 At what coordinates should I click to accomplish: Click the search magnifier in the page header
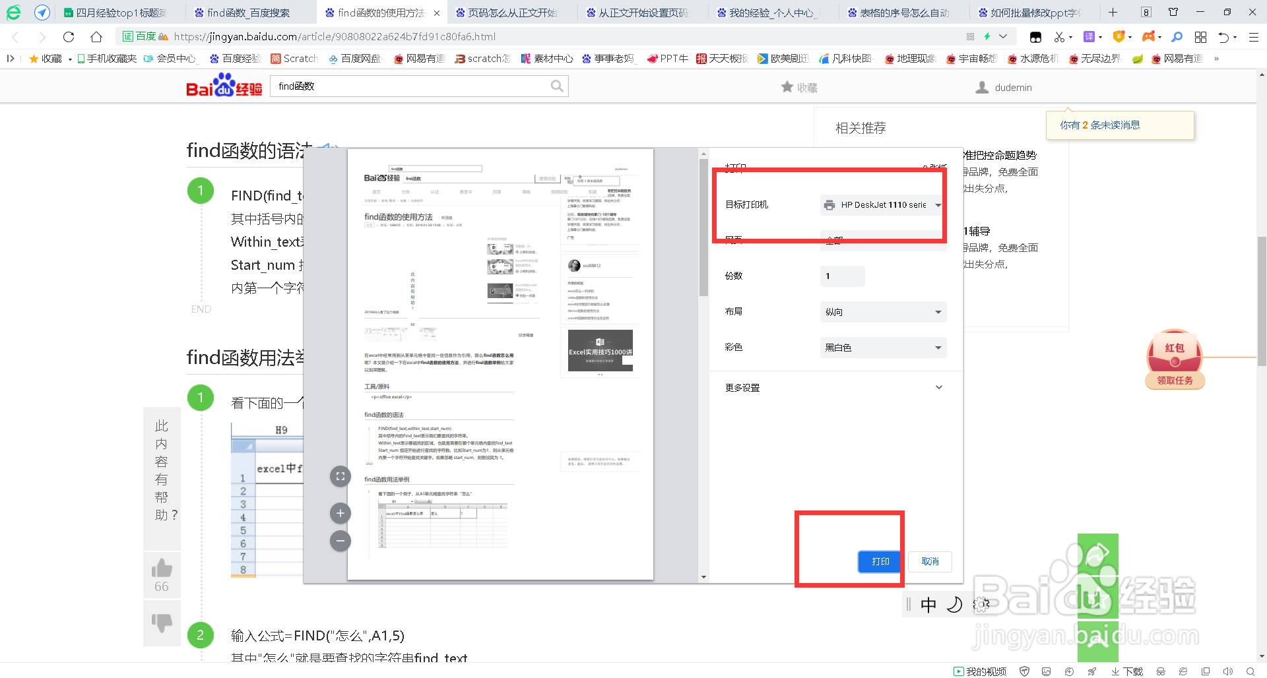point(556,86)
